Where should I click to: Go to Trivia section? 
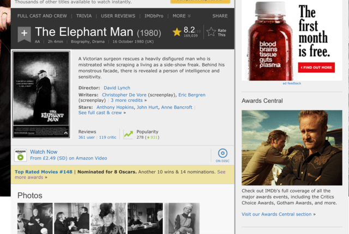tap(84, 16)
